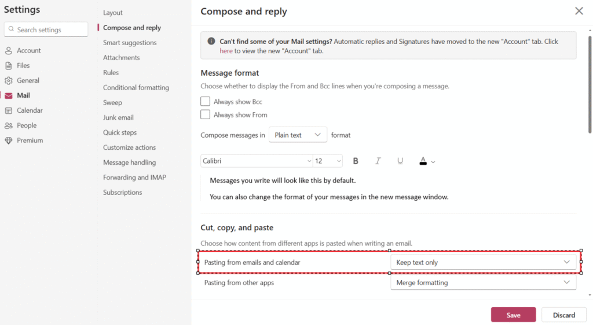Click the Premium diamond icon
The width and height of the screenshot is (593, 325).
click(x=9, y=141)
